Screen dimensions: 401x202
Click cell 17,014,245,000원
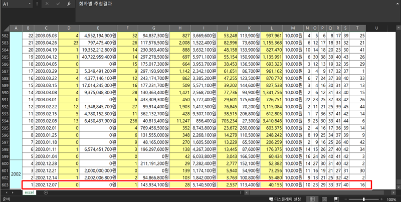[x=98, y=85]
